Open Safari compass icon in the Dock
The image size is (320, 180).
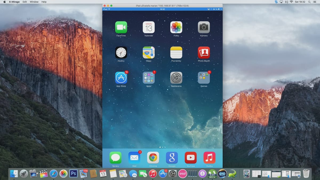53,174
